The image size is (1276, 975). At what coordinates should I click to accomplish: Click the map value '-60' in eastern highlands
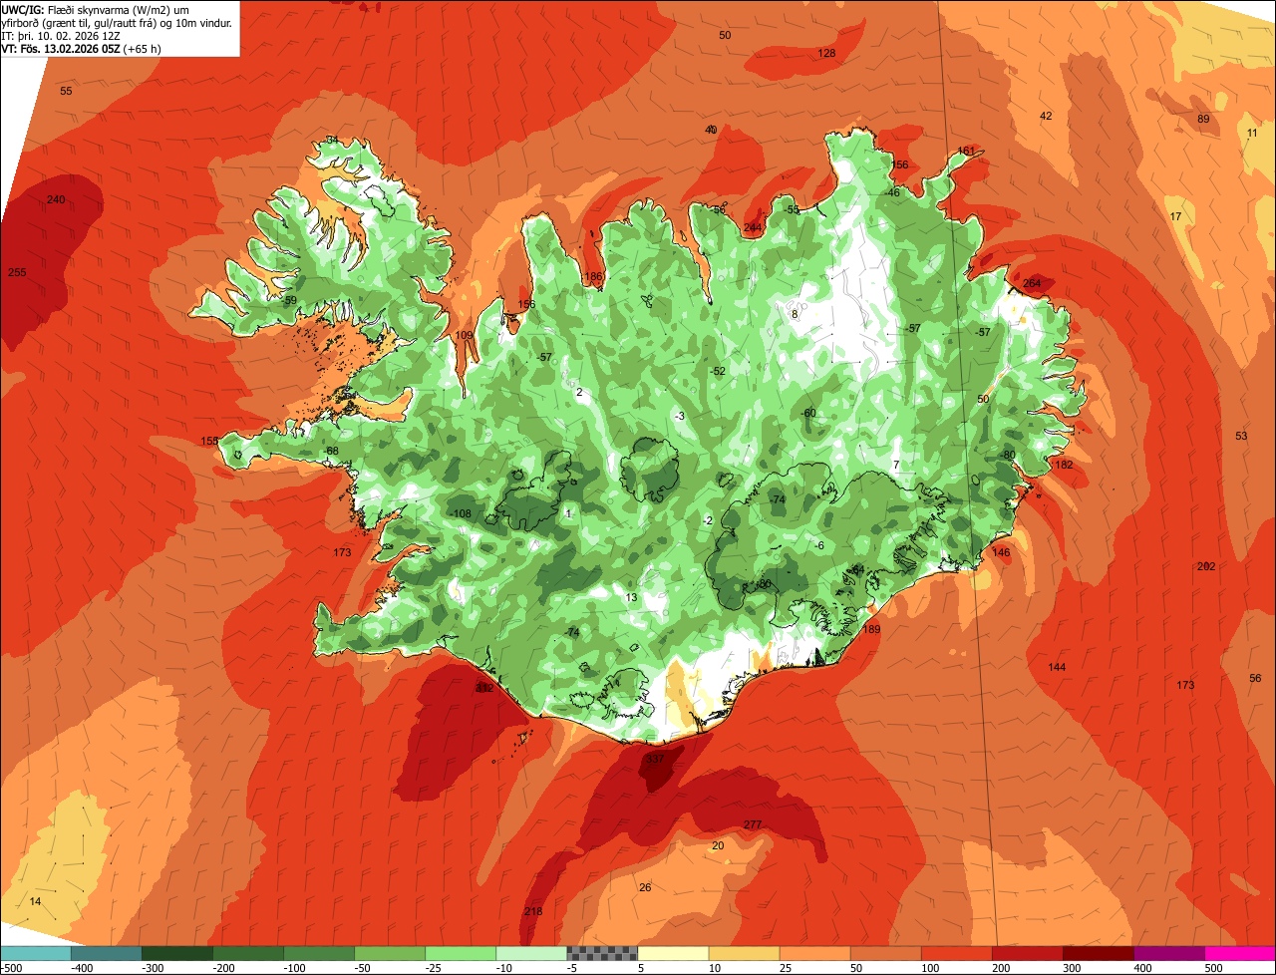point(808,413)
